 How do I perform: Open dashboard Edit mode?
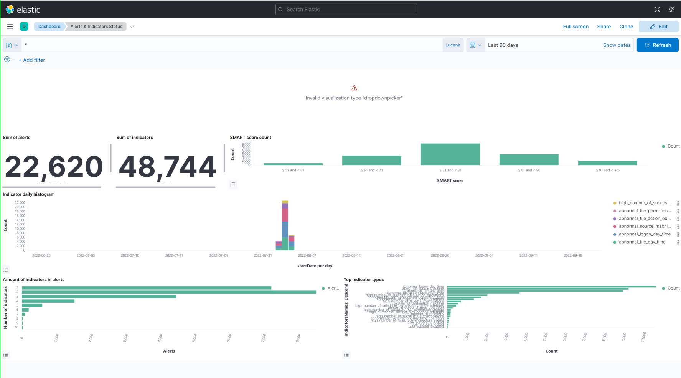(659, 26)
